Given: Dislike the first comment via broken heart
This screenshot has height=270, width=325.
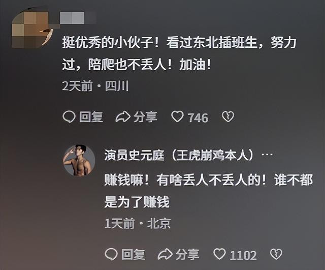Looking at the screenshot, I should pos(228,116).
